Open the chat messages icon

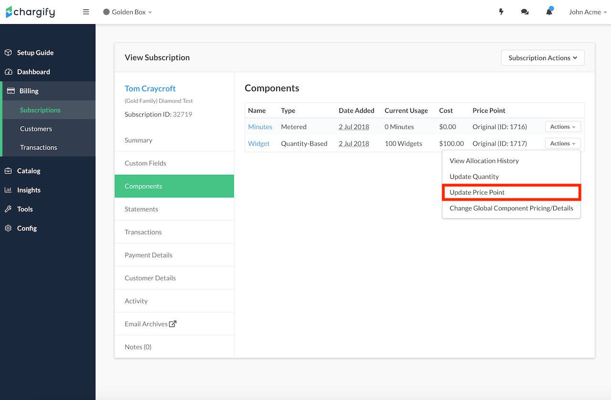point(525,12)
